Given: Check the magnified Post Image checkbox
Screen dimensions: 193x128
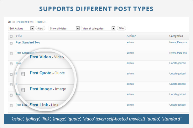Looking at the screenshot, I should (x=23, y=90).
